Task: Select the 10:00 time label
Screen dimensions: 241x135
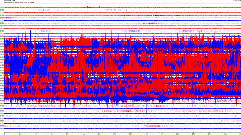Action: [x=2, y=60]
